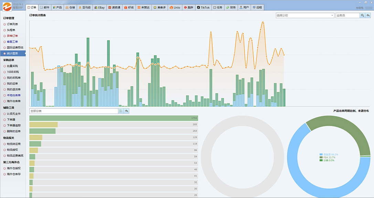This screenshot has height=198, width=374.
Task: Open 海外仓库存 in the sidebar
Action: (x=14, y=174)
